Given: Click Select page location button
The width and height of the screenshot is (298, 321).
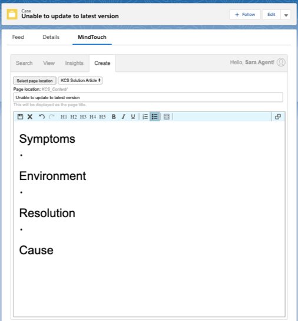Looking at the screenshot, I should tap(35, 81).
